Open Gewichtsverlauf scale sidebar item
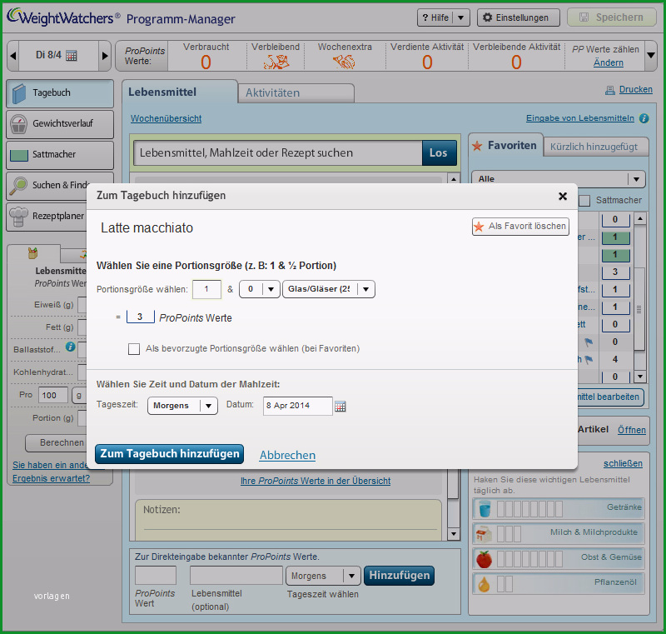 click(x=60, y=124)
